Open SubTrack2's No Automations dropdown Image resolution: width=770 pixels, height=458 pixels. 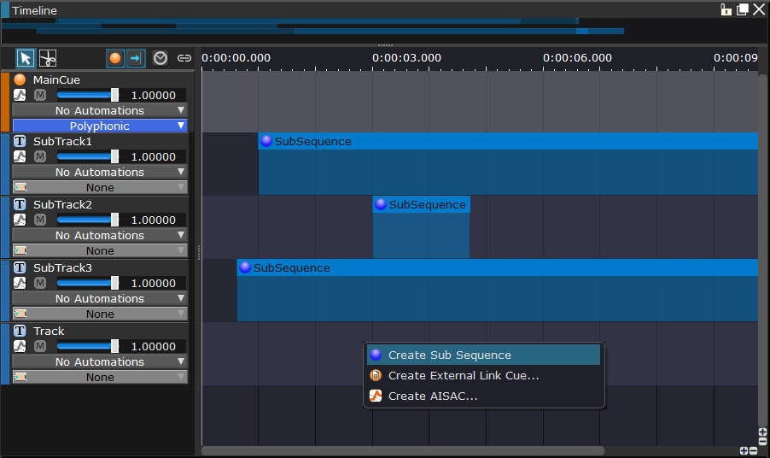[100, 235]
